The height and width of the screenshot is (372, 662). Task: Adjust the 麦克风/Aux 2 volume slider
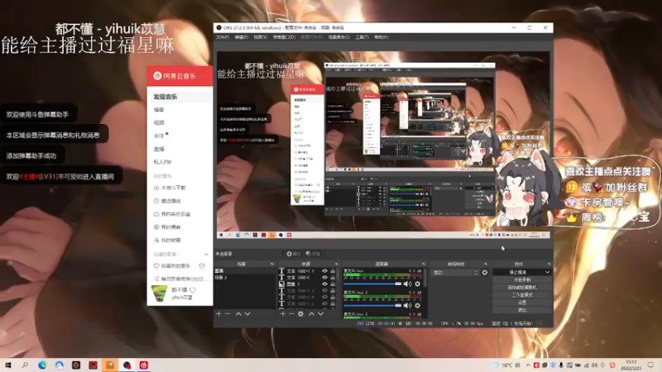(372, 305)
